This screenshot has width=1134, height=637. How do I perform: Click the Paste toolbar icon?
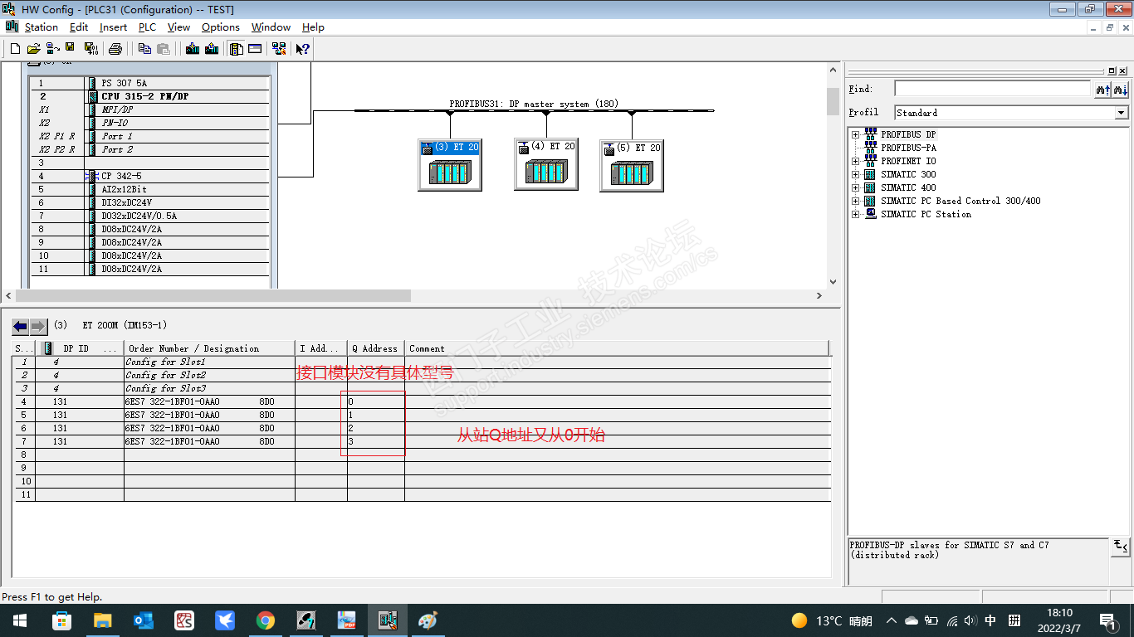tap(164, 49)
